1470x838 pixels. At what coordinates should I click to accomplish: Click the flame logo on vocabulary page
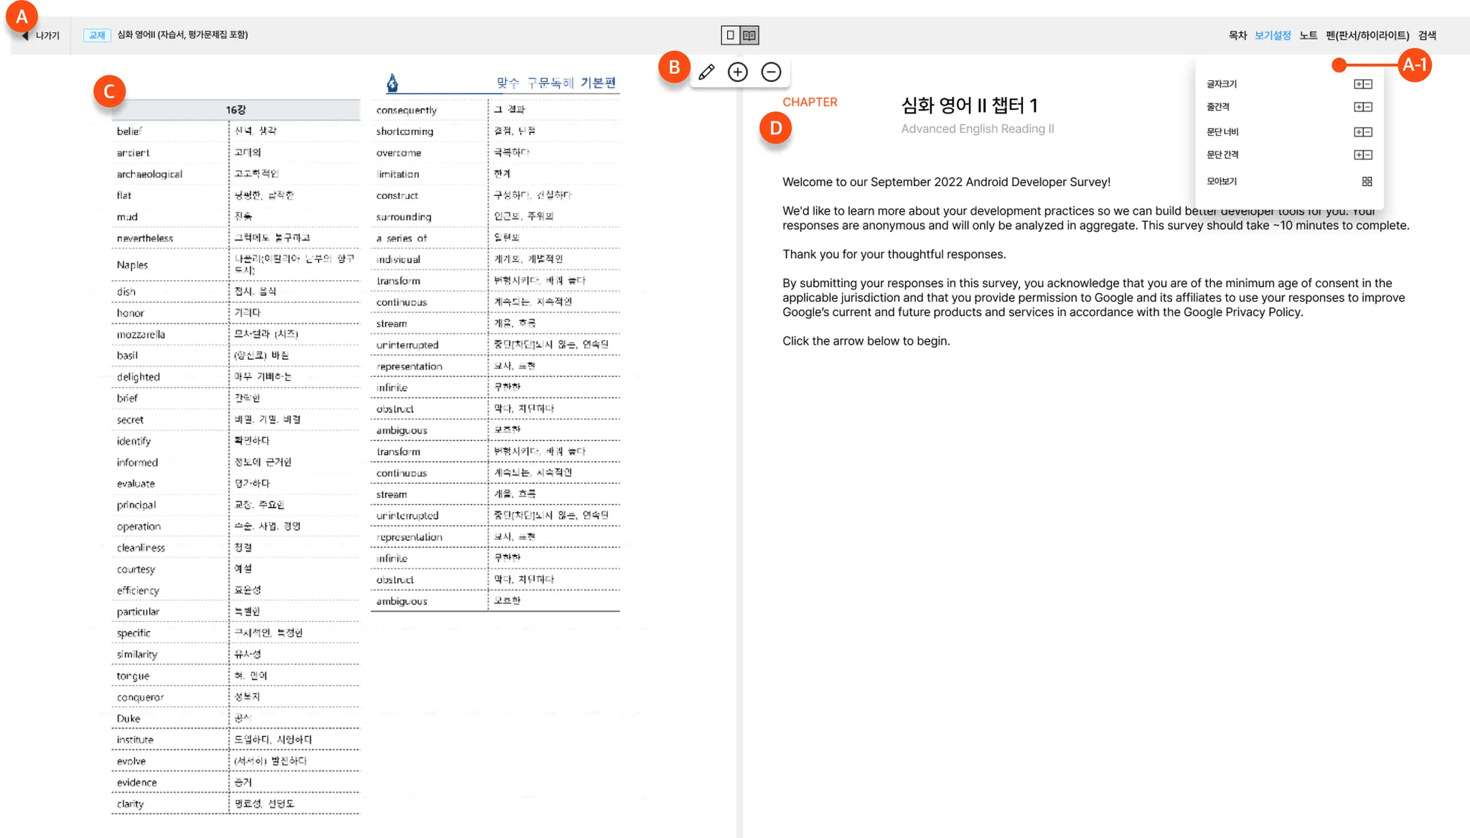click(392, 83)
